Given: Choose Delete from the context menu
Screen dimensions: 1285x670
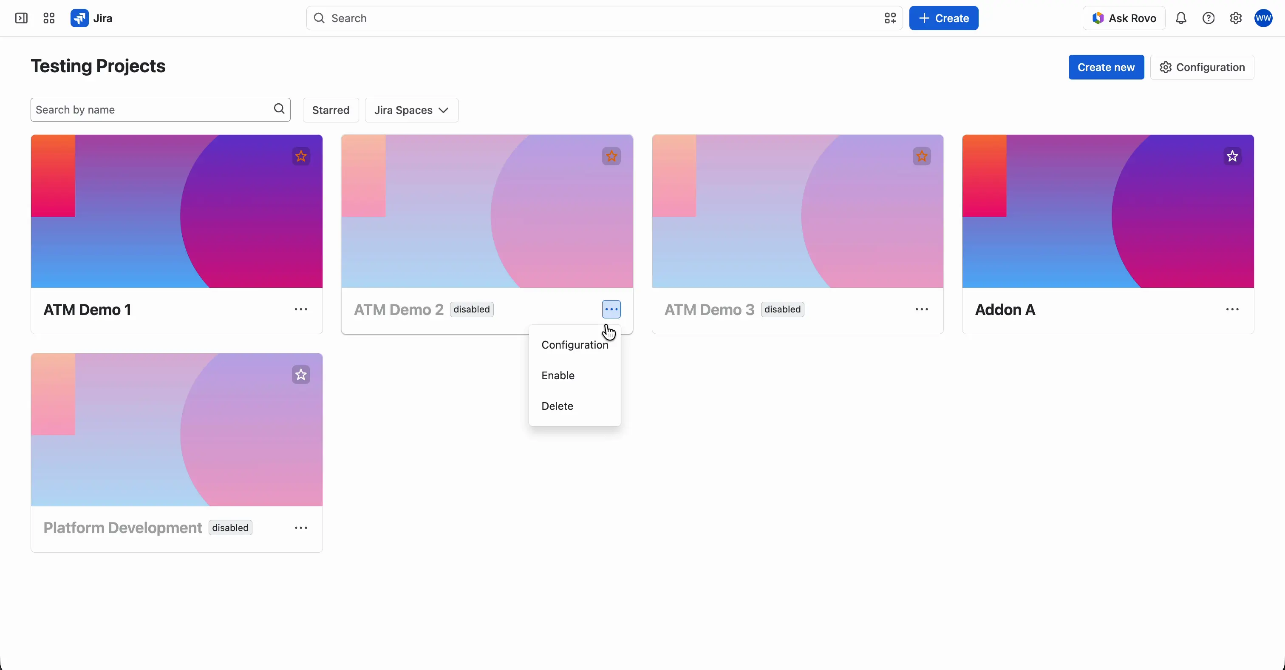Looking at the screenshot, I should (575, 406).
